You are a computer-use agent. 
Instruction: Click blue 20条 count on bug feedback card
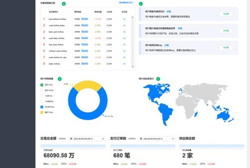(166, 45)
